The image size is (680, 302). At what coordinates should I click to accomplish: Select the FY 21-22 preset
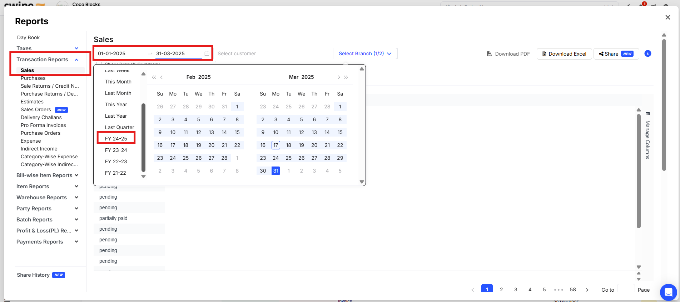[x=115, y=173]
